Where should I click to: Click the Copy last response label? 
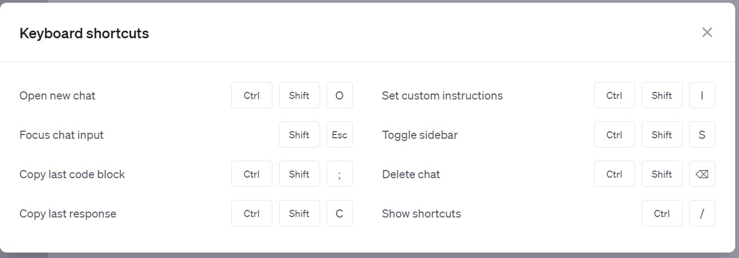pos(68,214)
